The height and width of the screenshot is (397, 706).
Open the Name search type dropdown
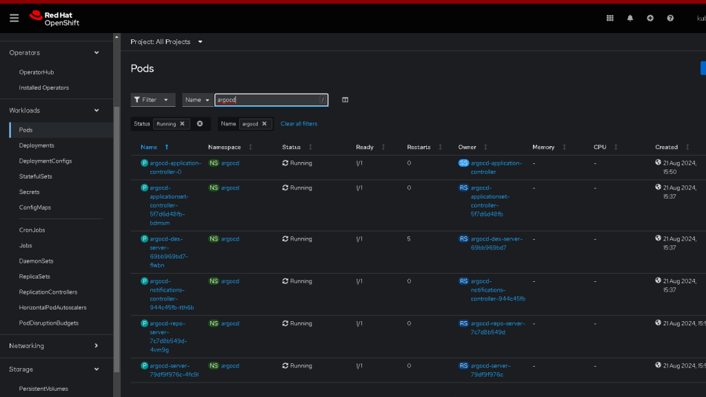coord(198,100)
